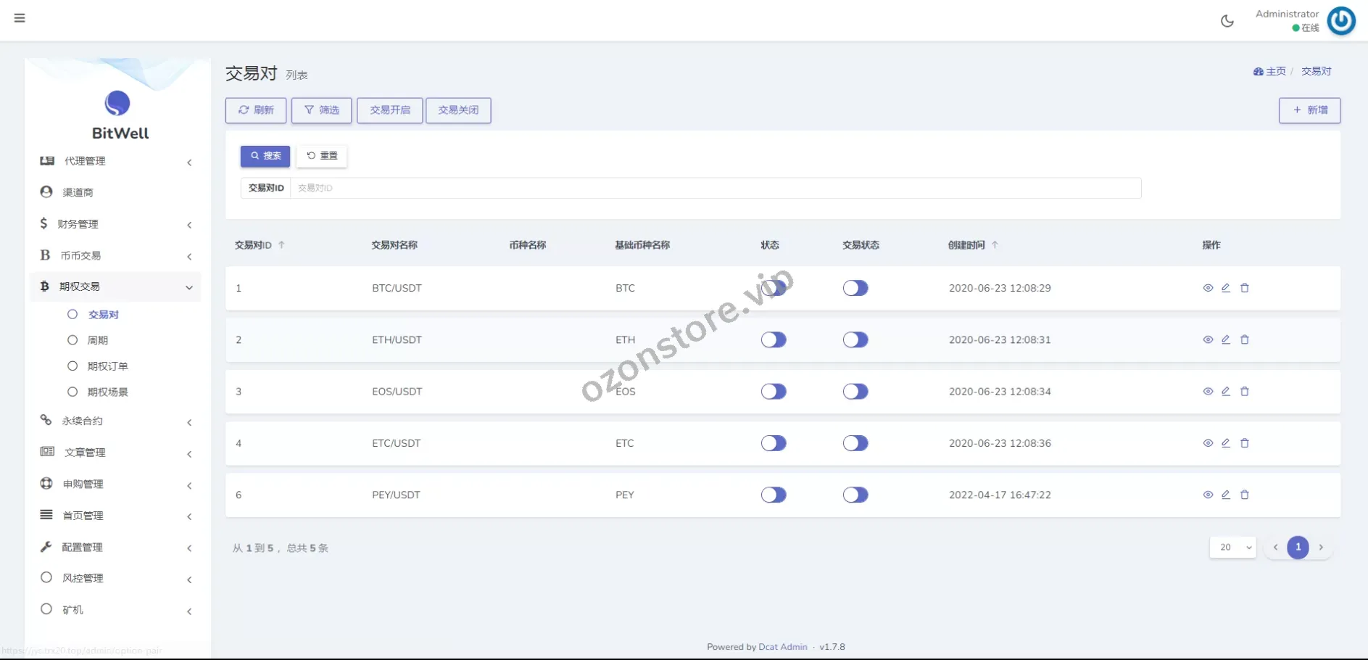The height and width of the screenshot is (660, 1368).
Task: Click the 交易对ID search input field
Action: [x=714, y=188]
